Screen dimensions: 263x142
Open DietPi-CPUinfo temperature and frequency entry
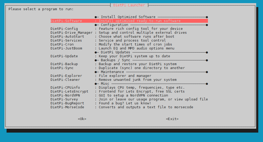[129, 88]
